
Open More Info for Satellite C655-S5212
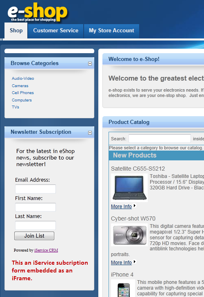click(x=121, y=207)
